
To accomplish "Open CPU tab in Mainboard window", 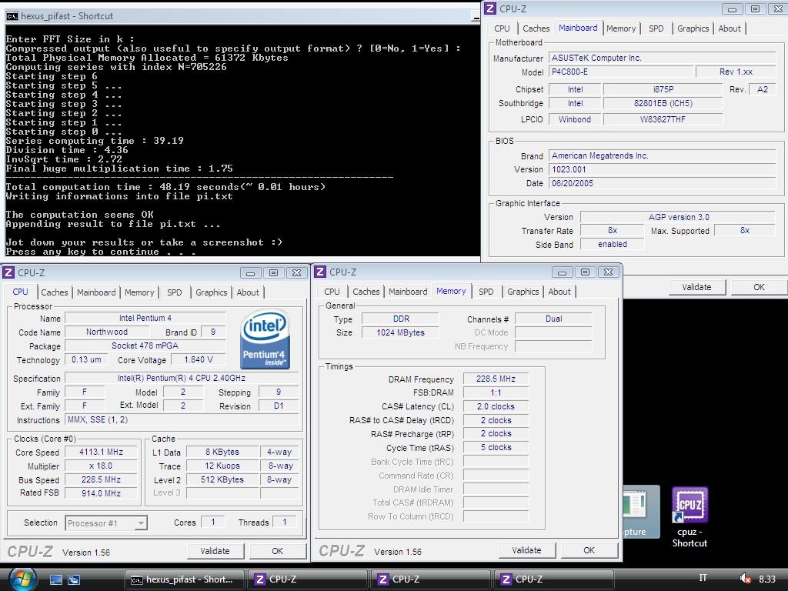I will click(x=502, y=28).
